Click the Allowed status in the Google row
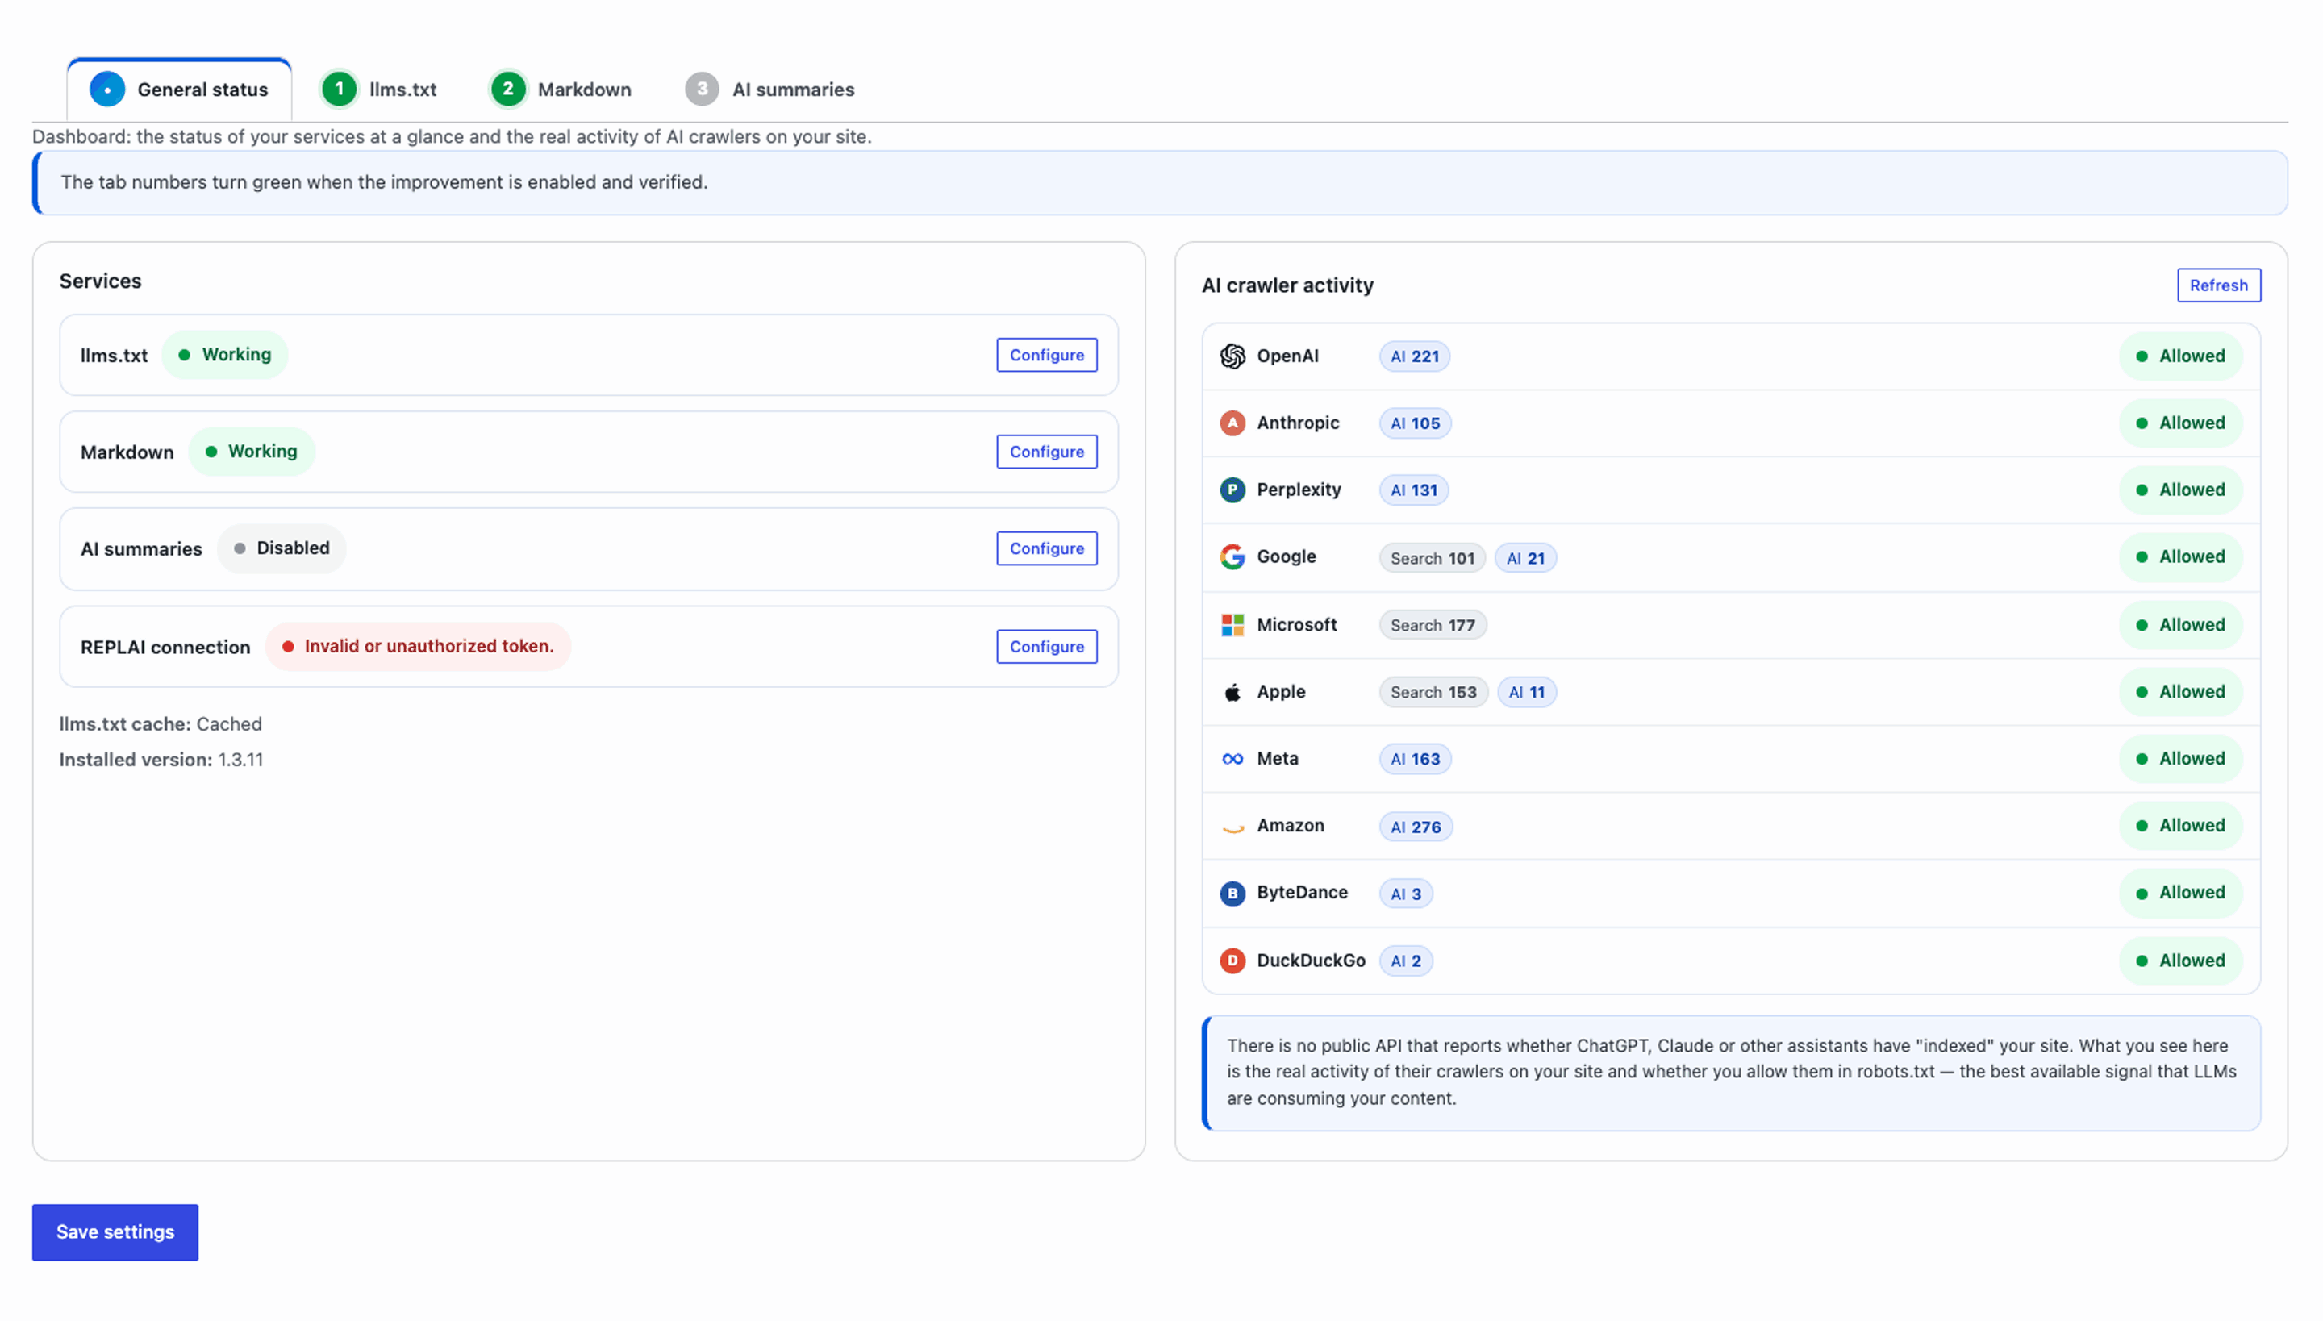 point(2180,557)
